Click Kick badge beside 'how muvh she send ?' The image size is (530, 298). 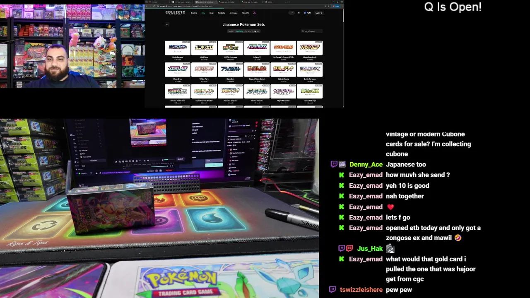[342, 175]
